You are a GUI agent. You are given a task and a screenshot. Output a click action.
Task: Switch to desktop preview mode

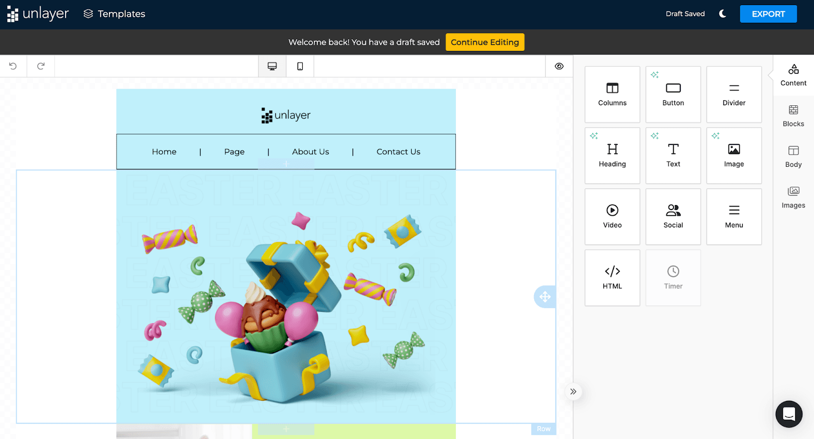[272, 66]
